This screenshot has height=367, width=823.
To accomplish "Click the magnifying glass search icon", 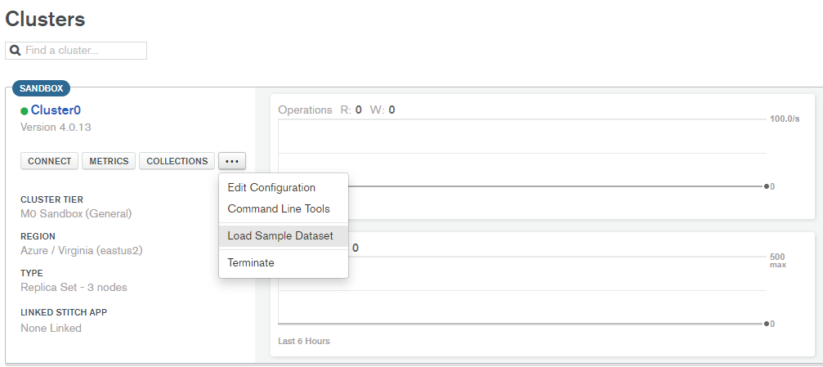I will [x=15, y=51].
